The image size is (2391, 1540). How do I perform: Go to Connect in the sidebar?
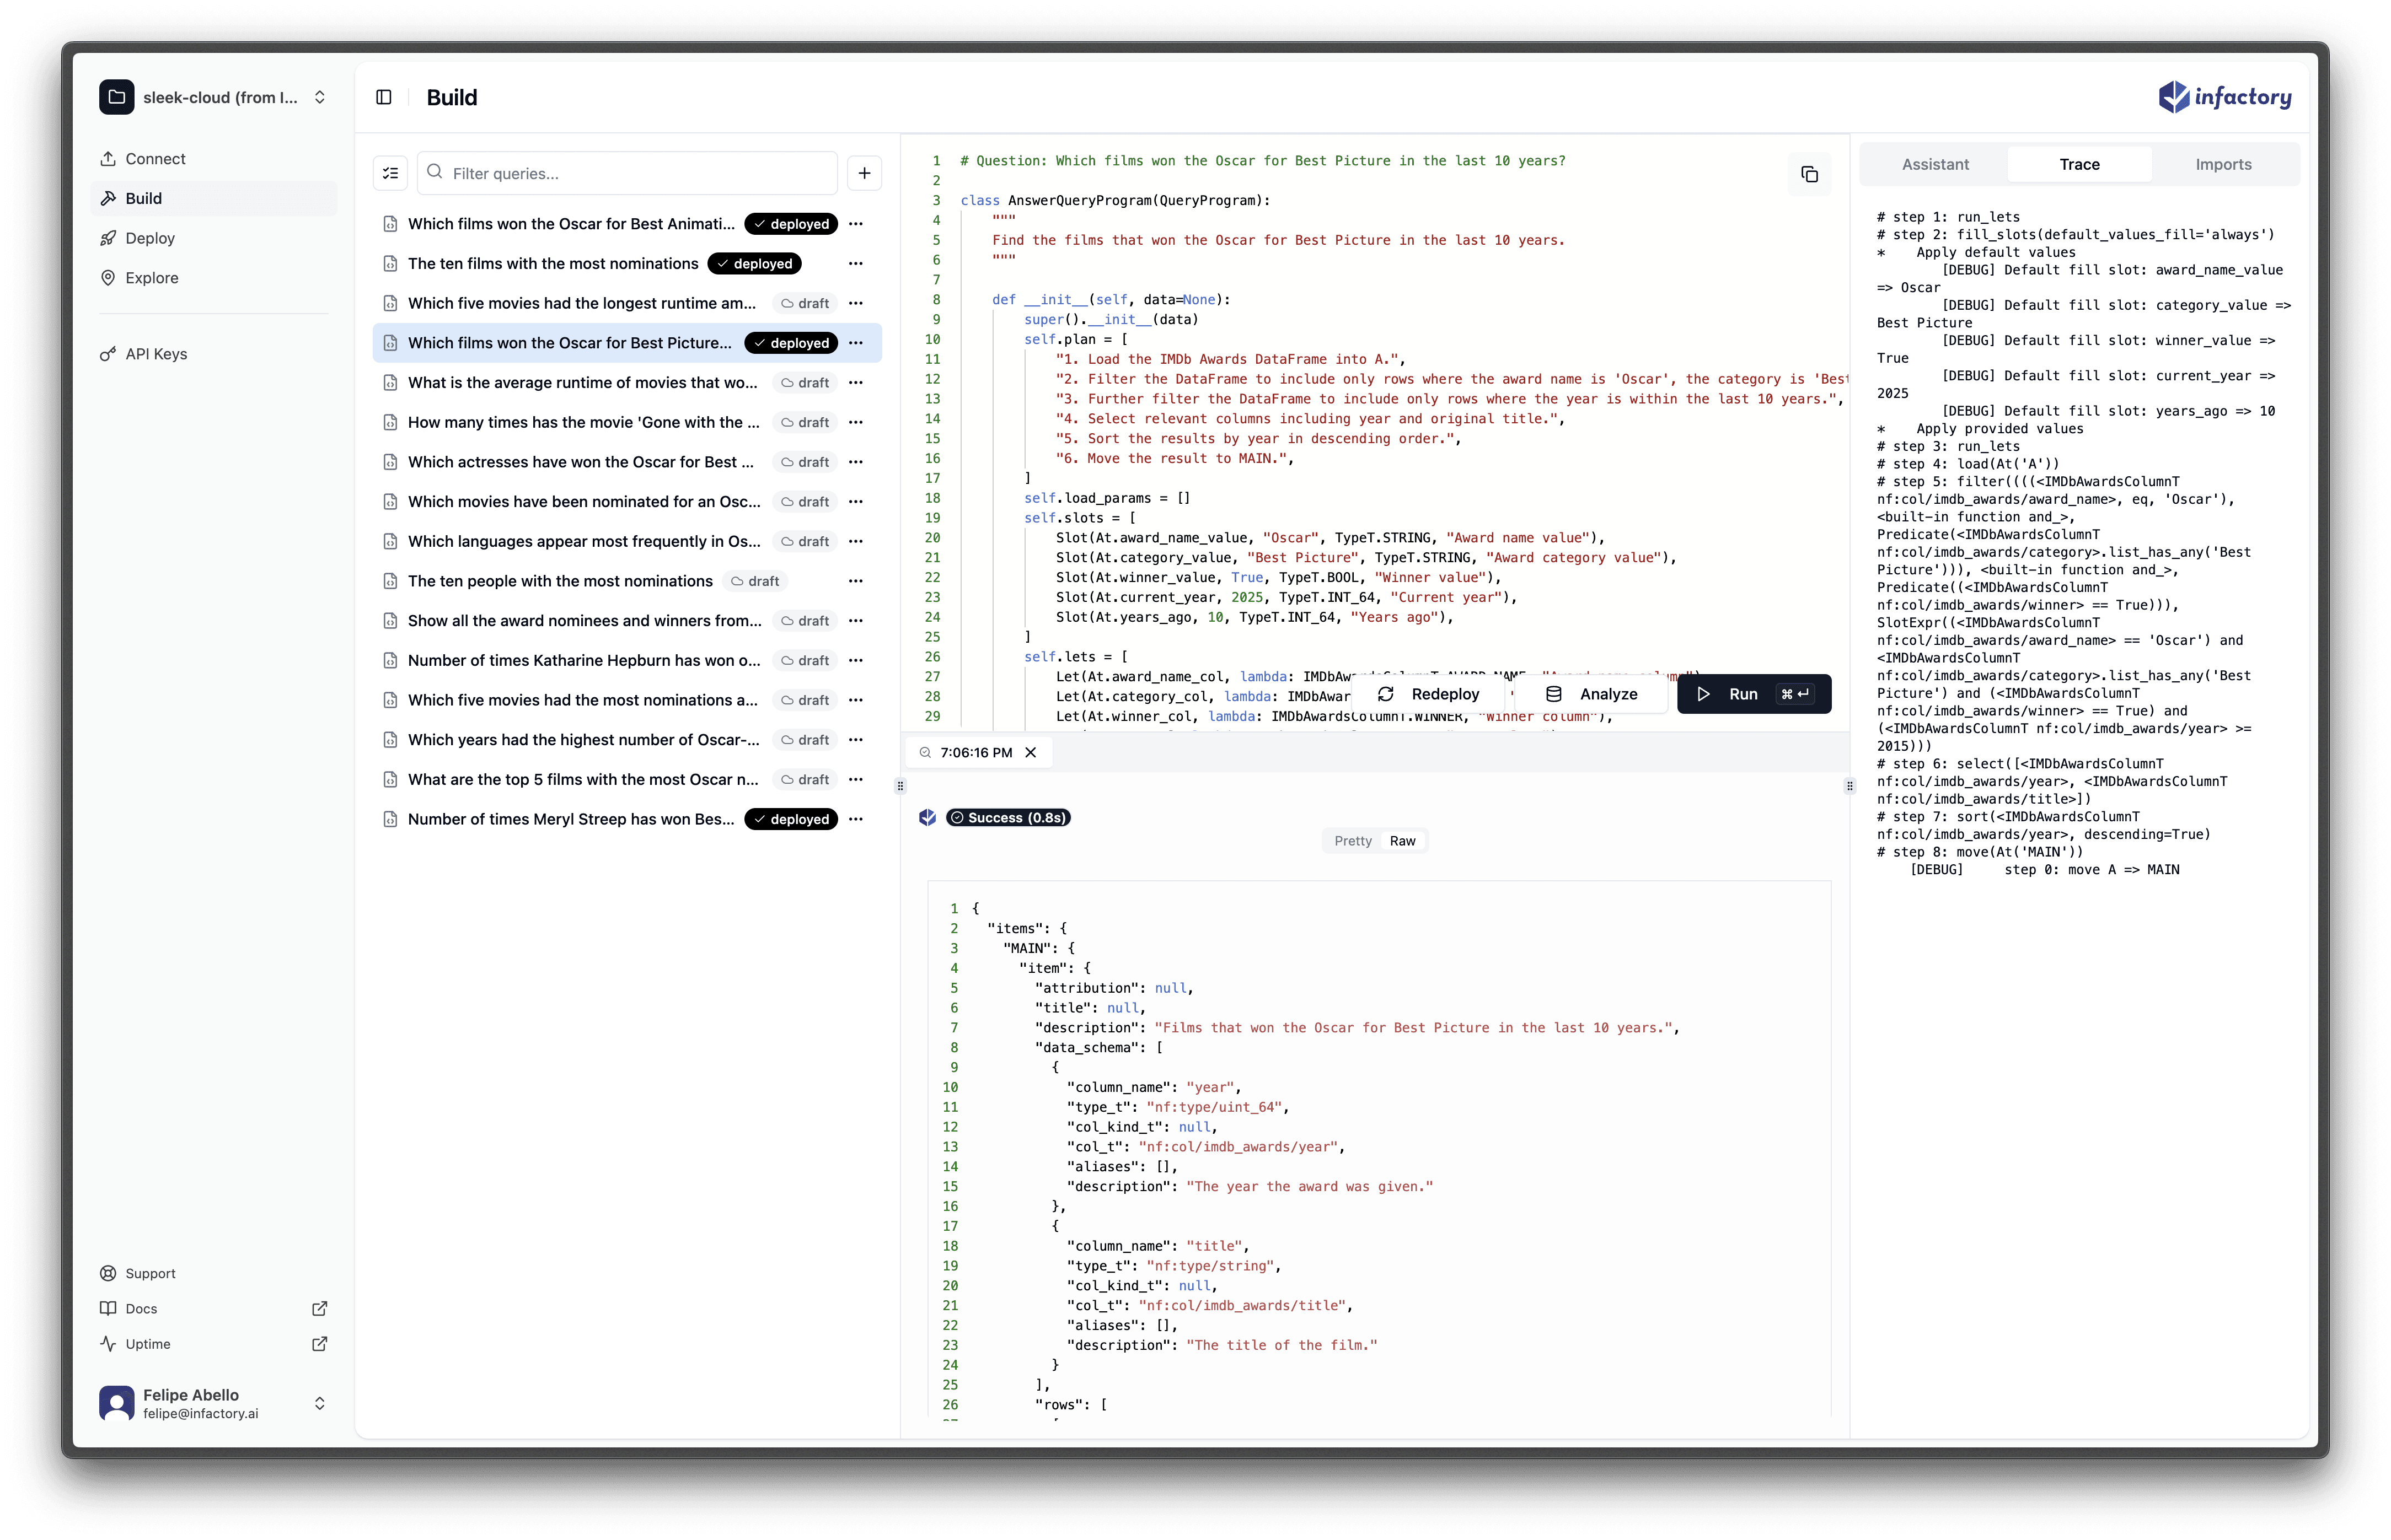point(213,159)
